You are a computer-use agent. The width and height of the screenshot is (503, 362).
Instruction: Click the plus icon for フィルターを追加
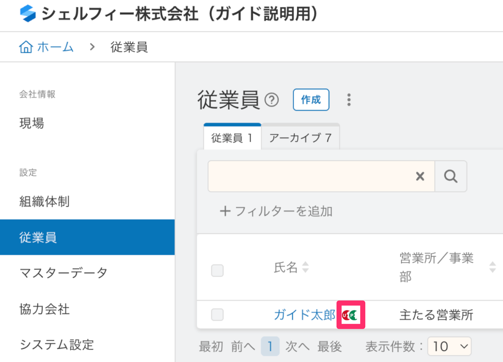click(x=225, y=211)
